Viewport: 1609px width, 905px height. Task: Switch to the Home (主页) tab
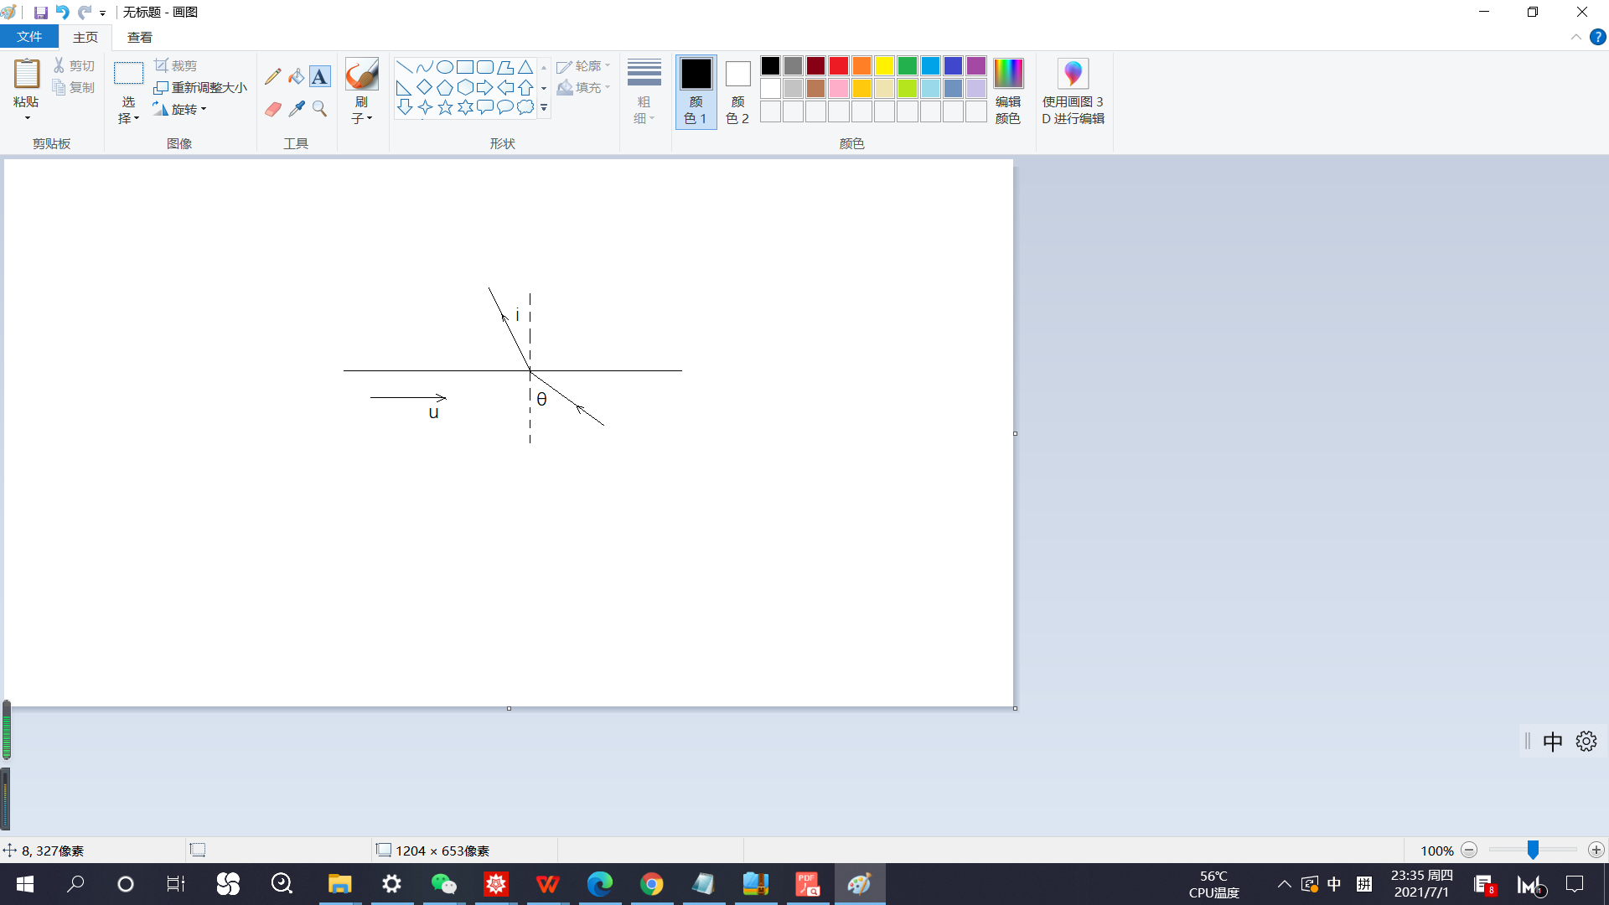pyautogui.click(x=85, y=37)
